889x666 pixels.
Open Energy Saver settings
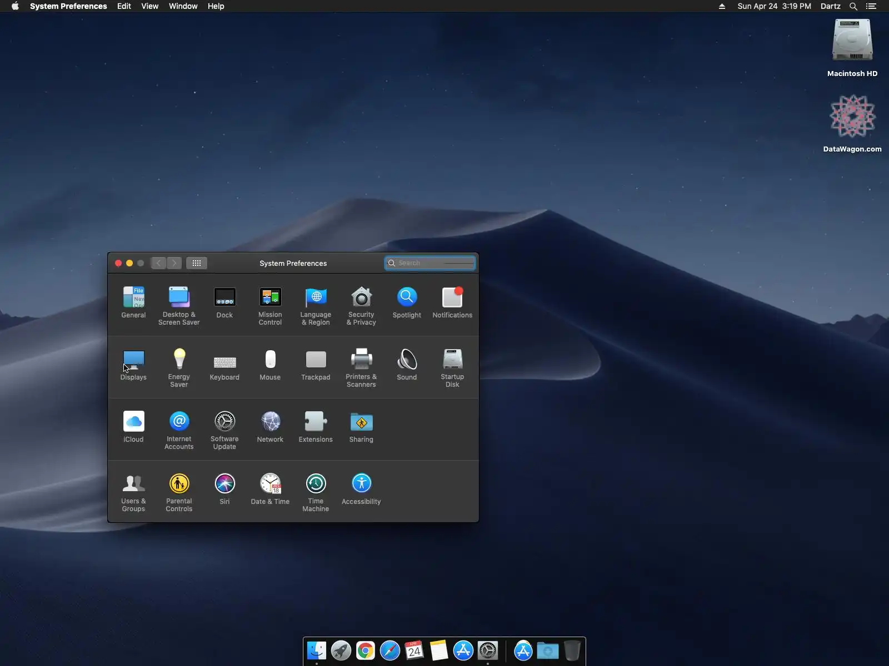coord(179,368)
